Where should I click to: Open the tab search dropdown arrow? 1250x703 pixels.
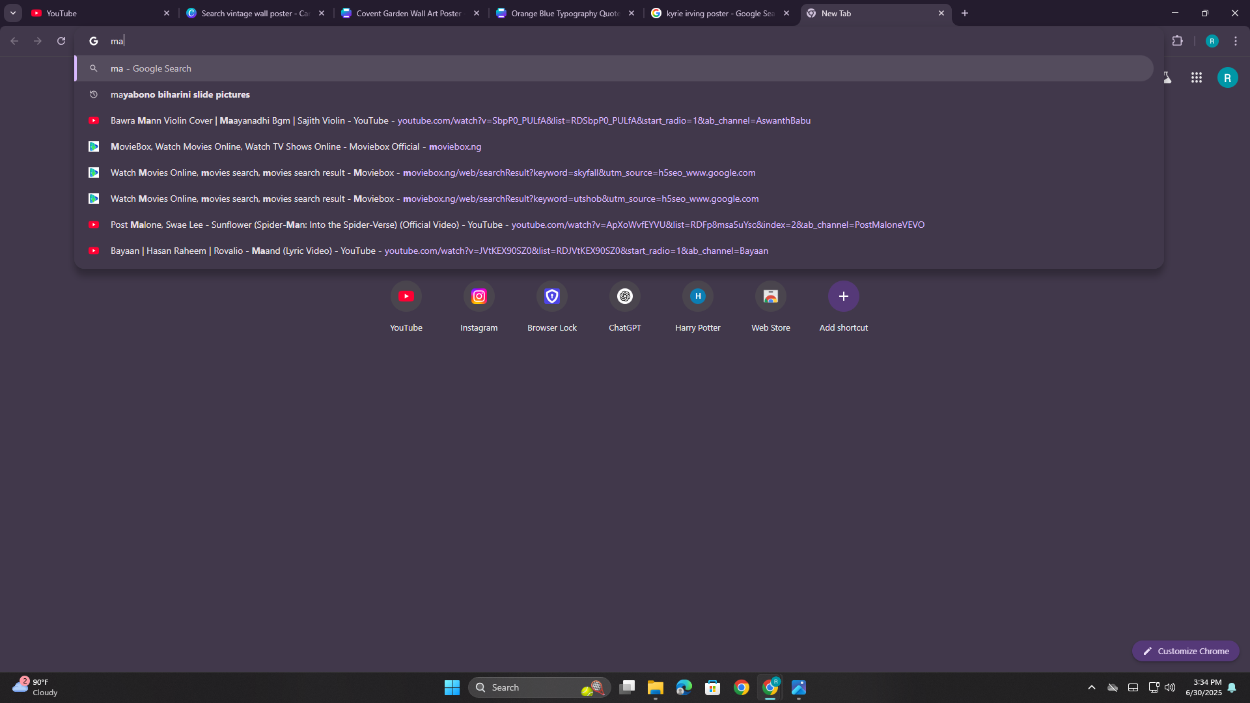[x=13, y=13]
